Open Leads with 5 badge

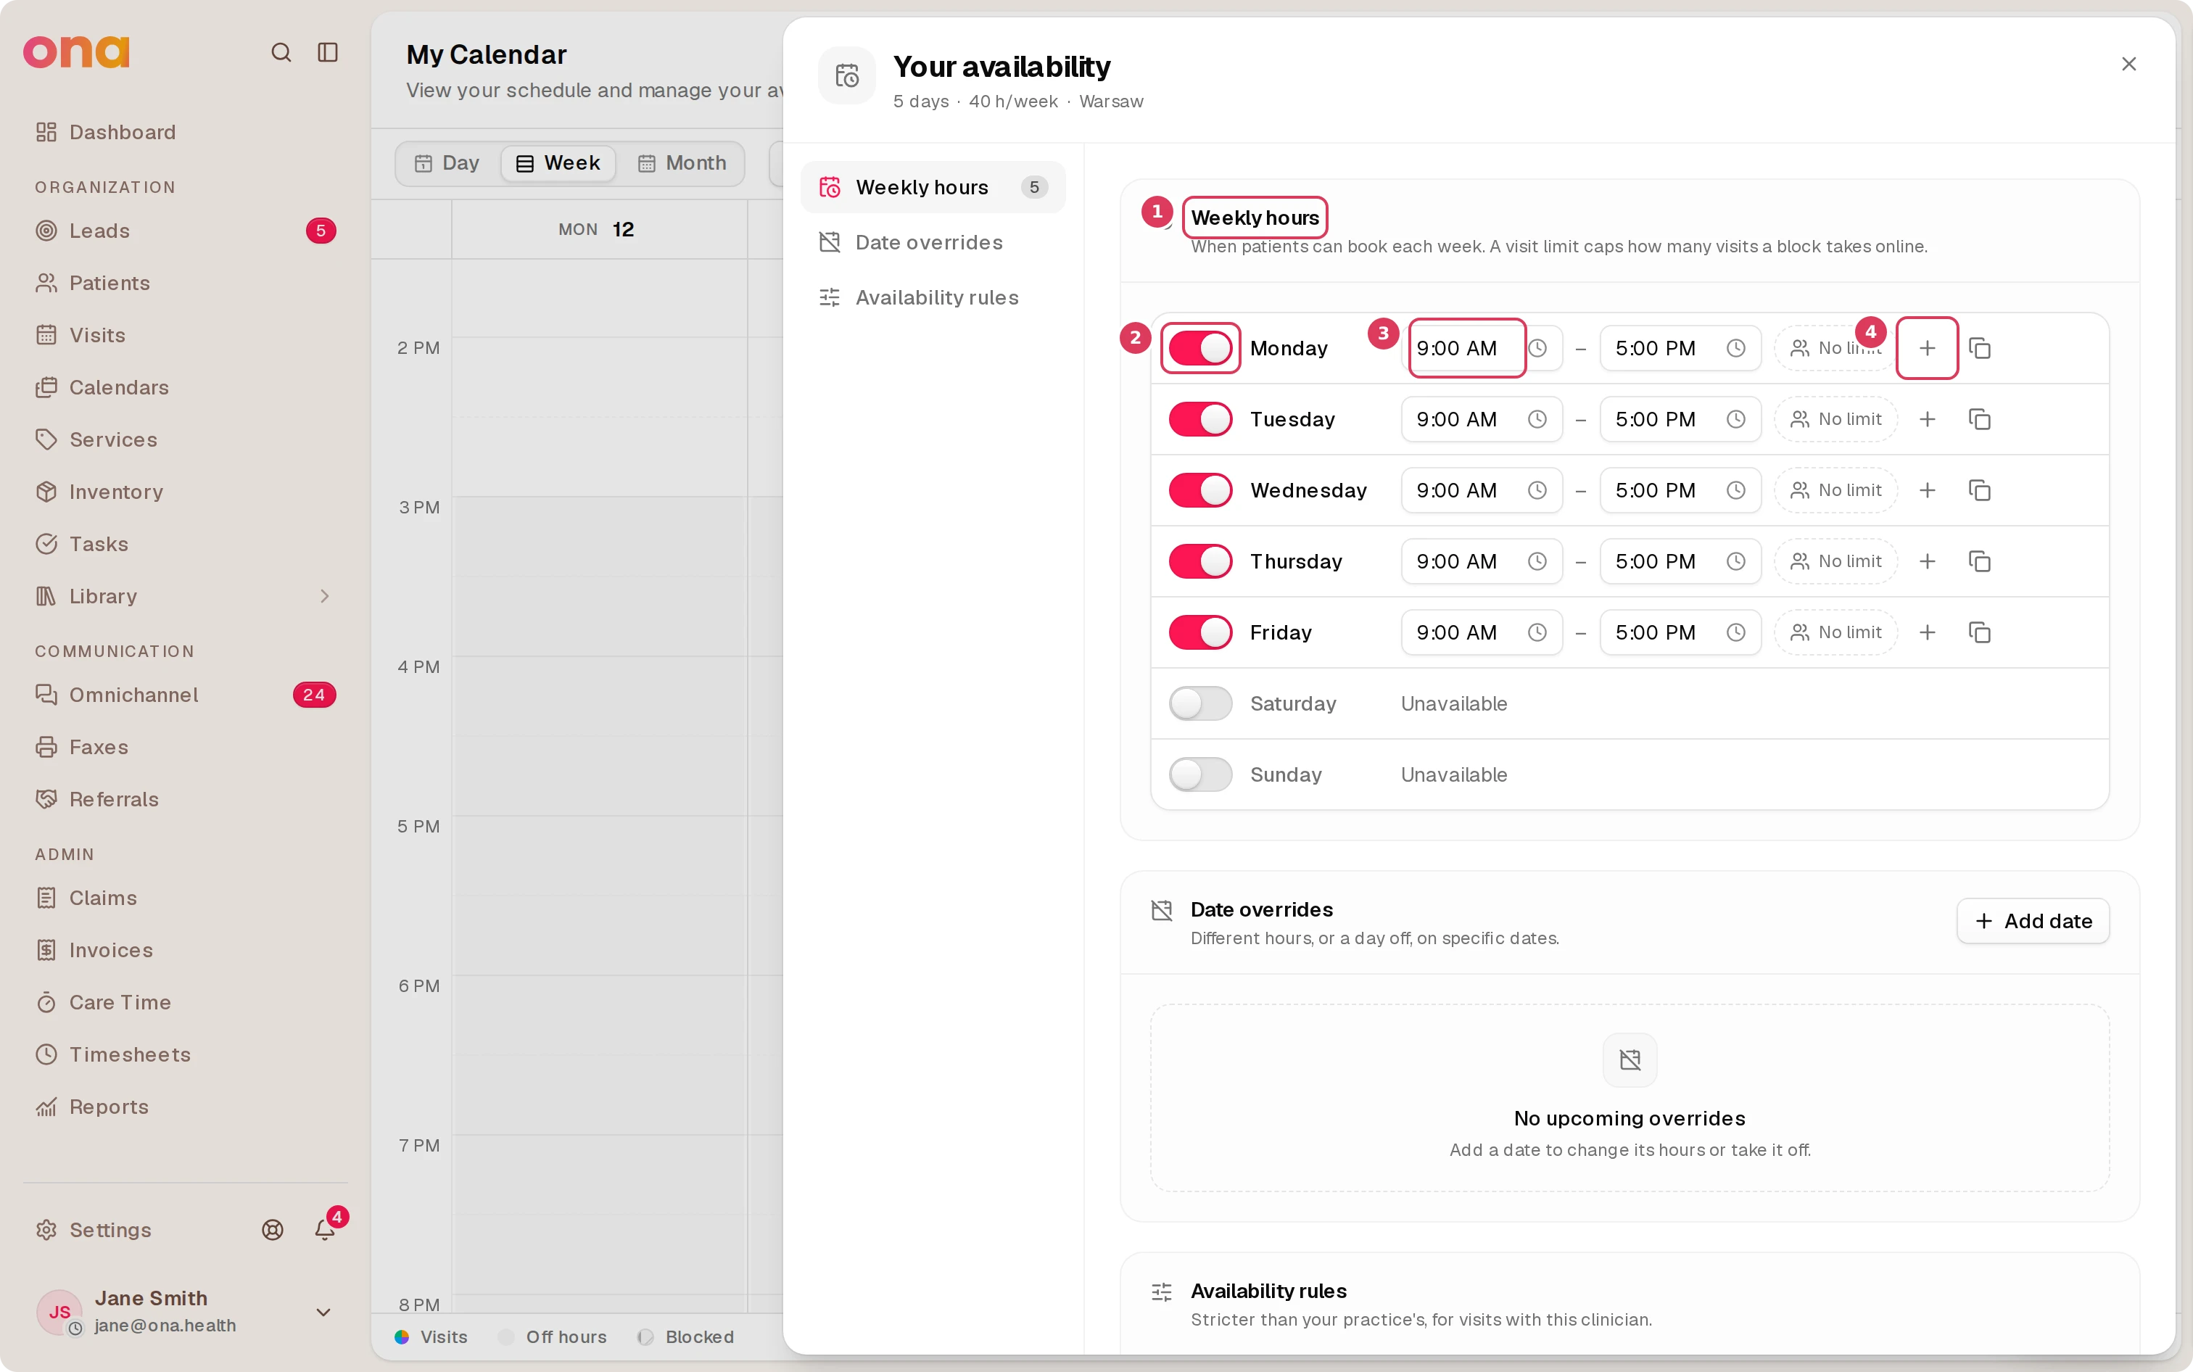(185, 231)
